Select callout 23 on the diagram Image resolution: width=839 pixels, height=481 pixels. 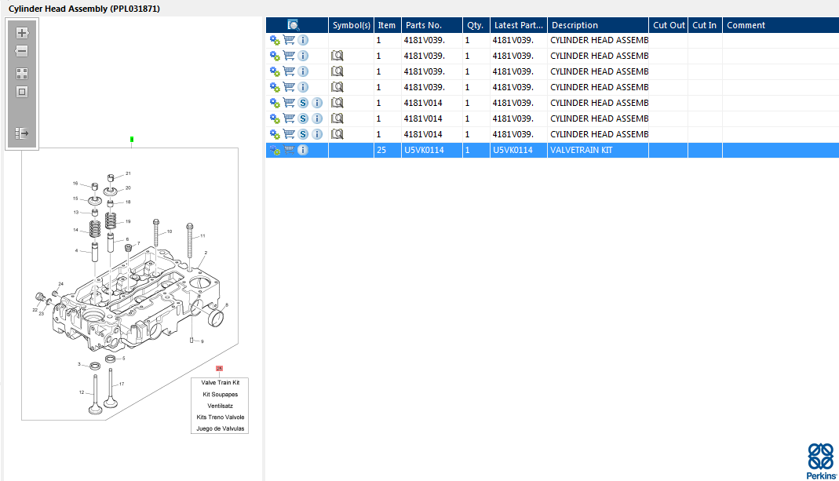tap(41, 314)
